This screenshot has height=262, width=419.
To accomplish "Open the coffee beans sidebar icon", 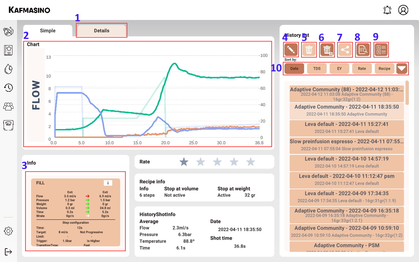I will pyautogui.click(x=9, y=31).
